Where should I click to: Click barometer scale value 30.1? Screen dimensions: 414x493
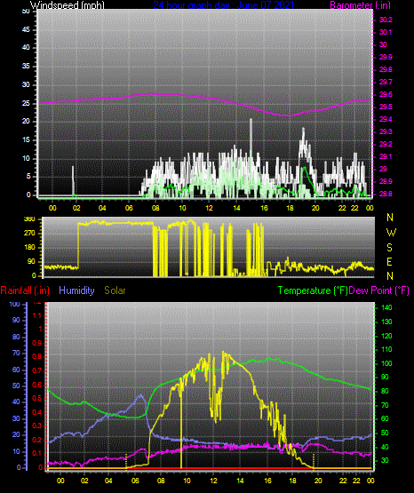click(386, 32)
